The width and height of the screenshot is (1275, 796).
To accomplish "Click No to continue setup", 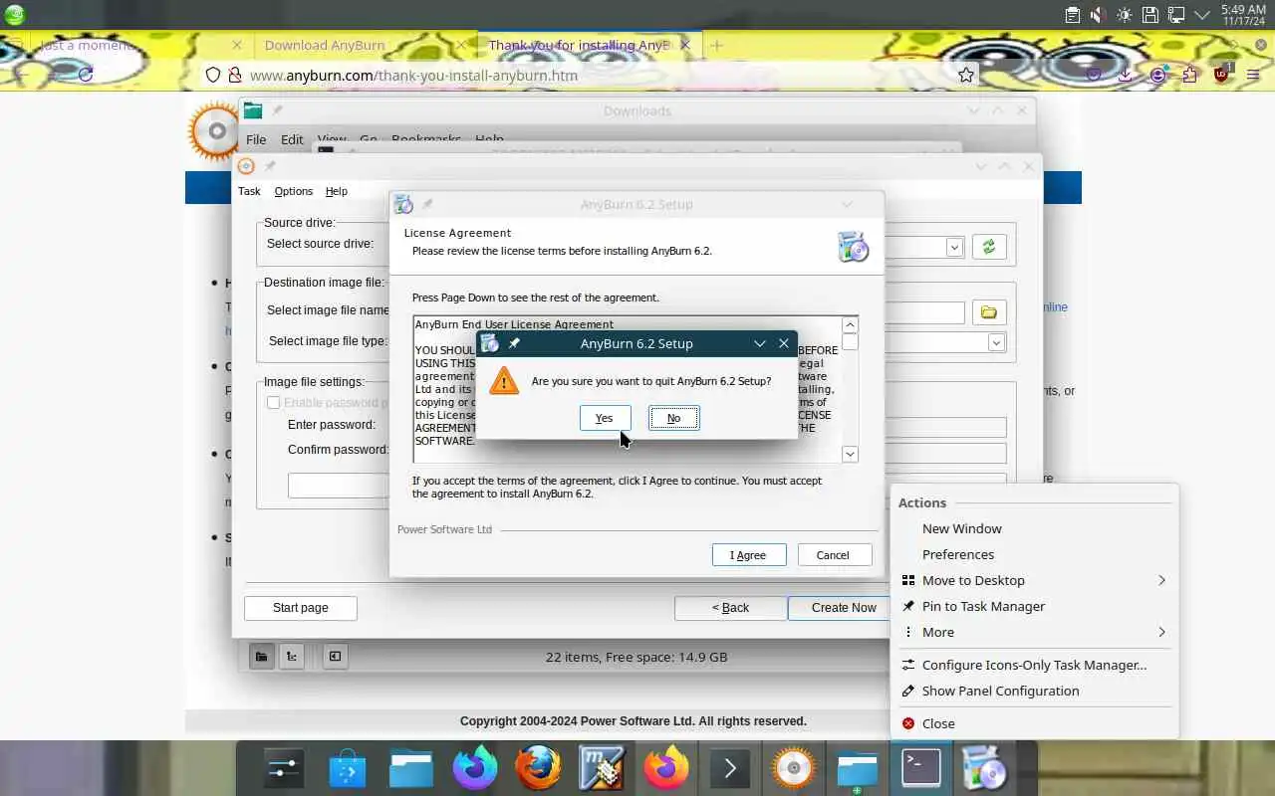I will (674, 418).
